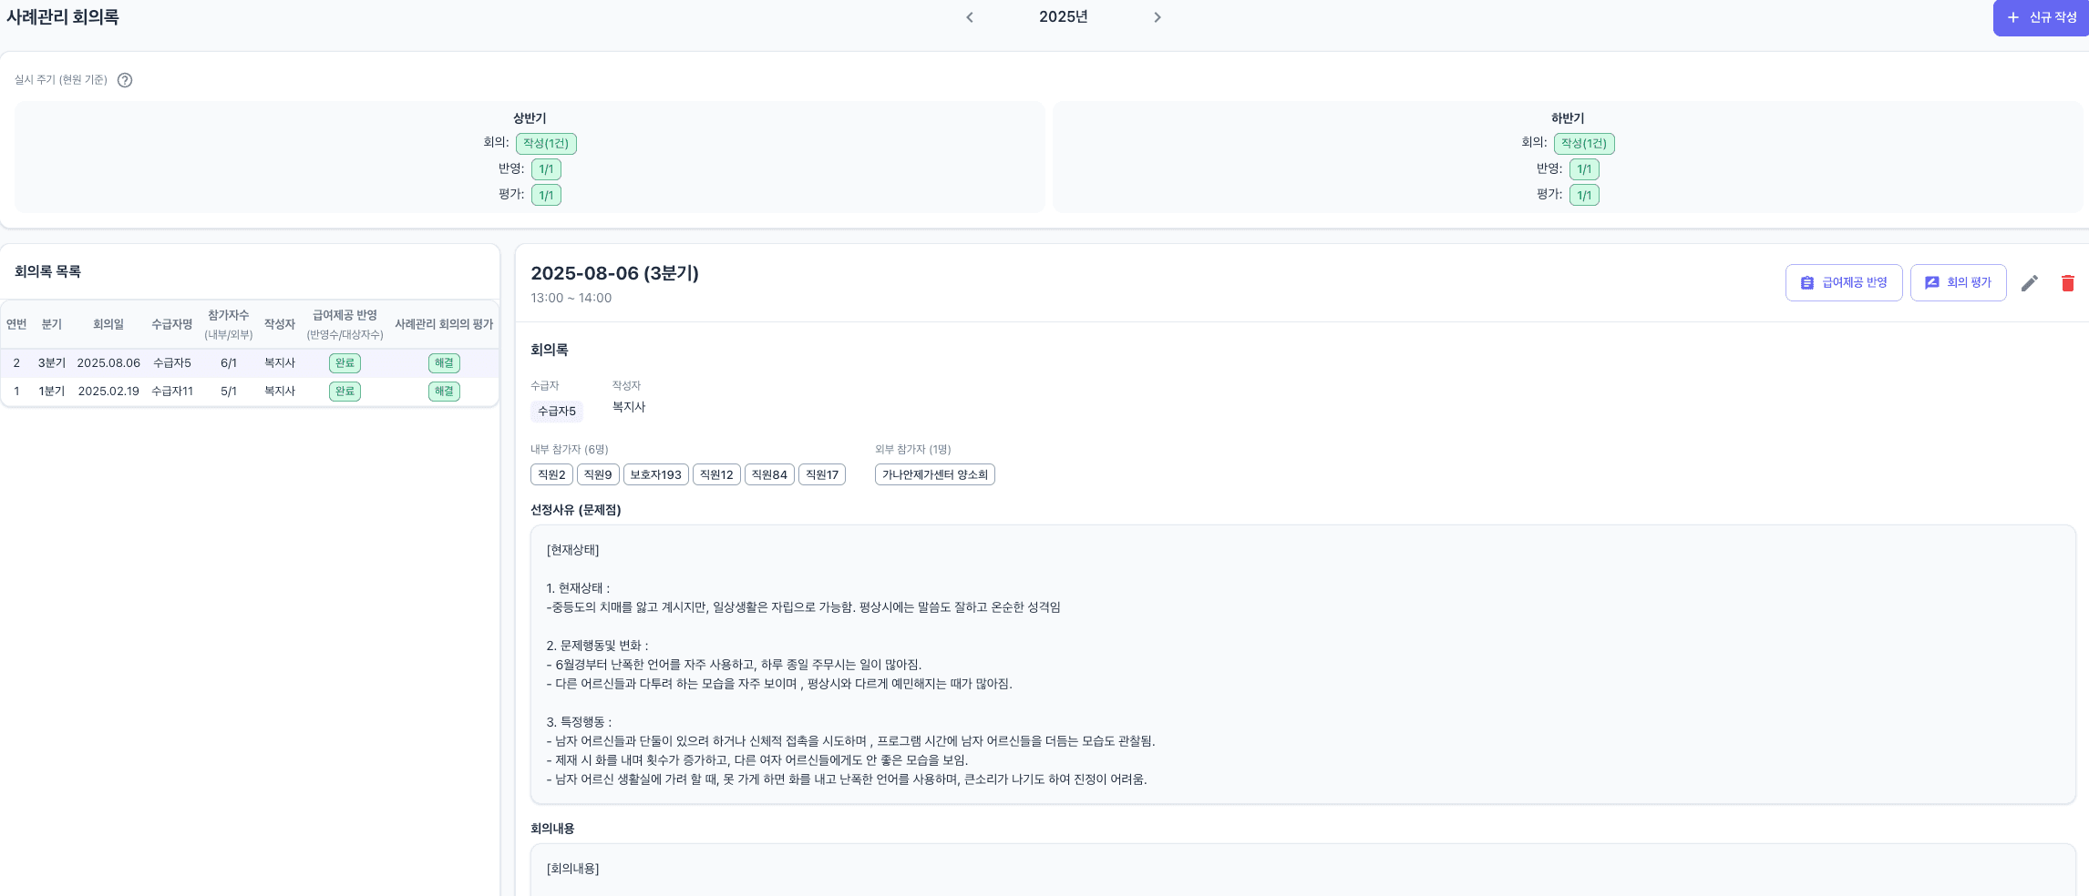
Task: Go to the previous year arrow
Action: pyautogui.click(x=970, y=17)
